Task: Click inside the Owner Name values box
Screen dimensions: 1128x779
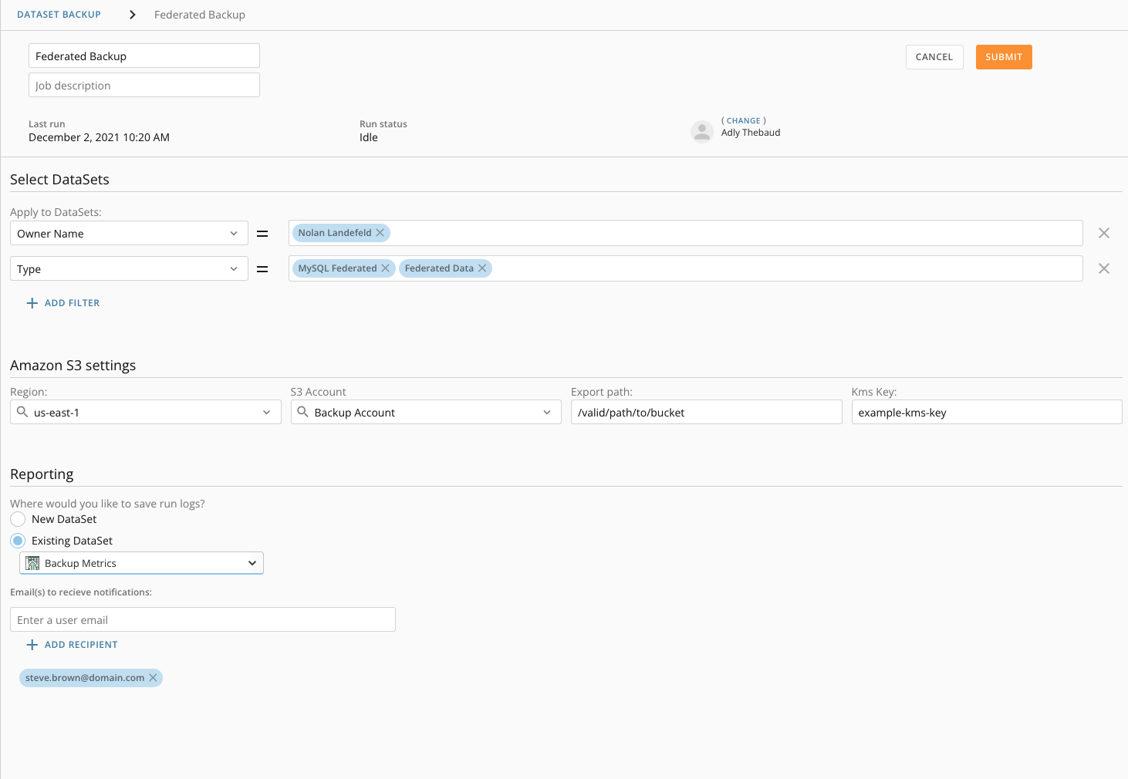Action: (x=686, y=233)
